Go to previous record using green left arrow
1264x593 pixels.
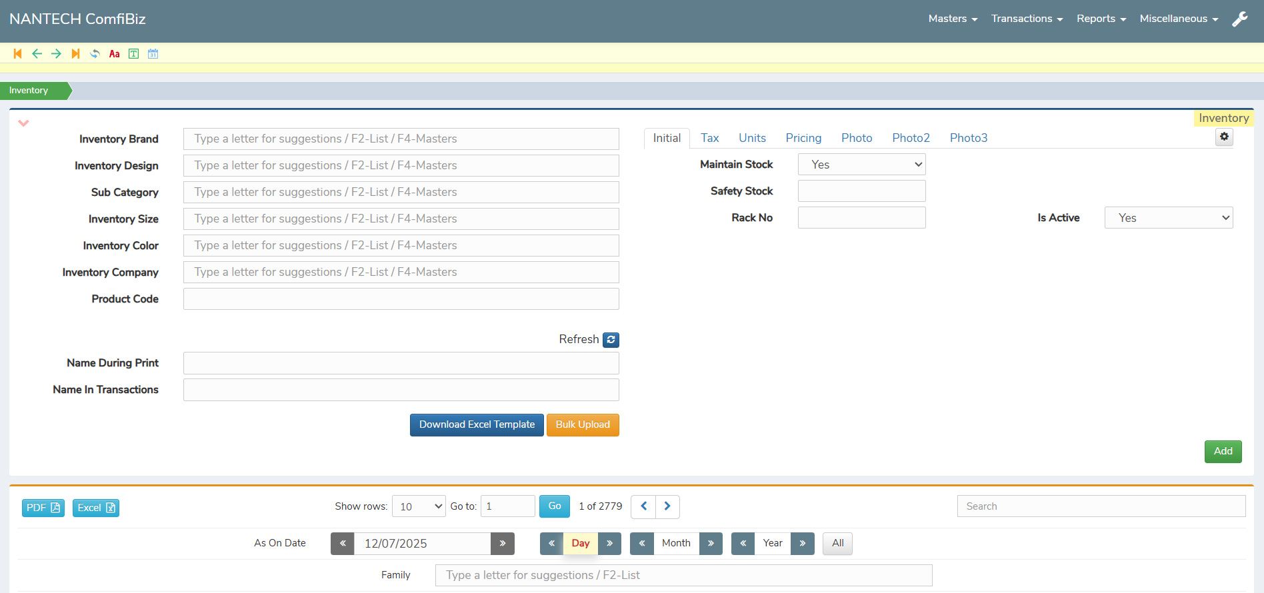(x=37, y=54)
